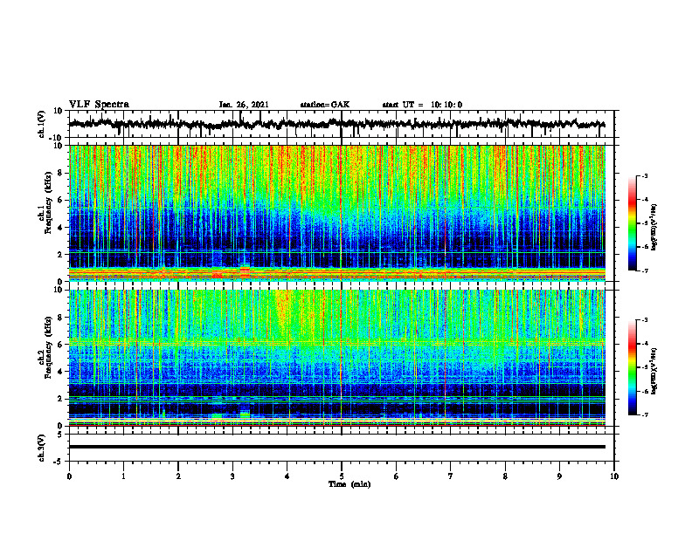This screenshot has width=692, height=534.
Task: Click time axis tick label "7"
Action: 451,476
